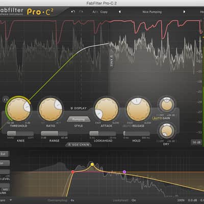Open the Oversampling 4x menu
204x204 pixels.
pyautogui.click(x=72, y=200)
